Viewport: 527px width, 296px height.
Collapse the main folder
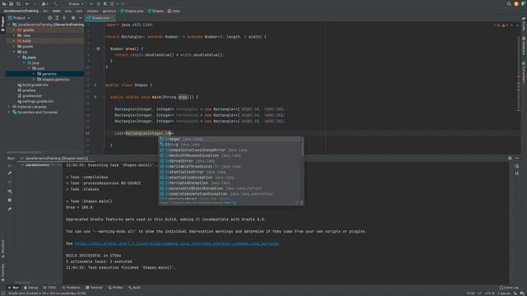pos(19,58)
